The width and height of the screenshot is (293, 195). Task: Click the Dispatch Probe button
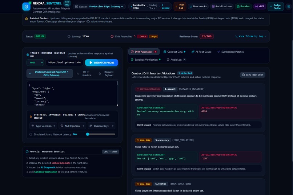tap(102, 63)
